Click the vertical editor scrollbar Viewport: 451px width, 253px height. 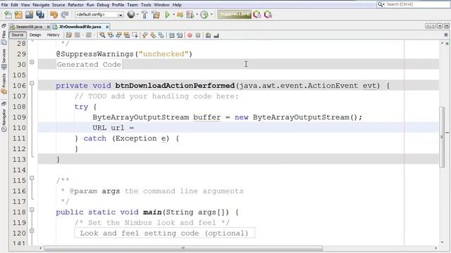click(442, 137)
